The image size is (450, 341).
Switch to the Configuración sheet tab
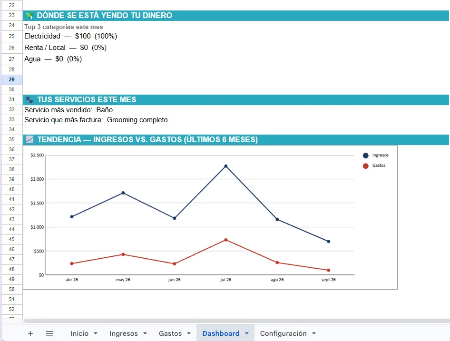tap(283, 333)
